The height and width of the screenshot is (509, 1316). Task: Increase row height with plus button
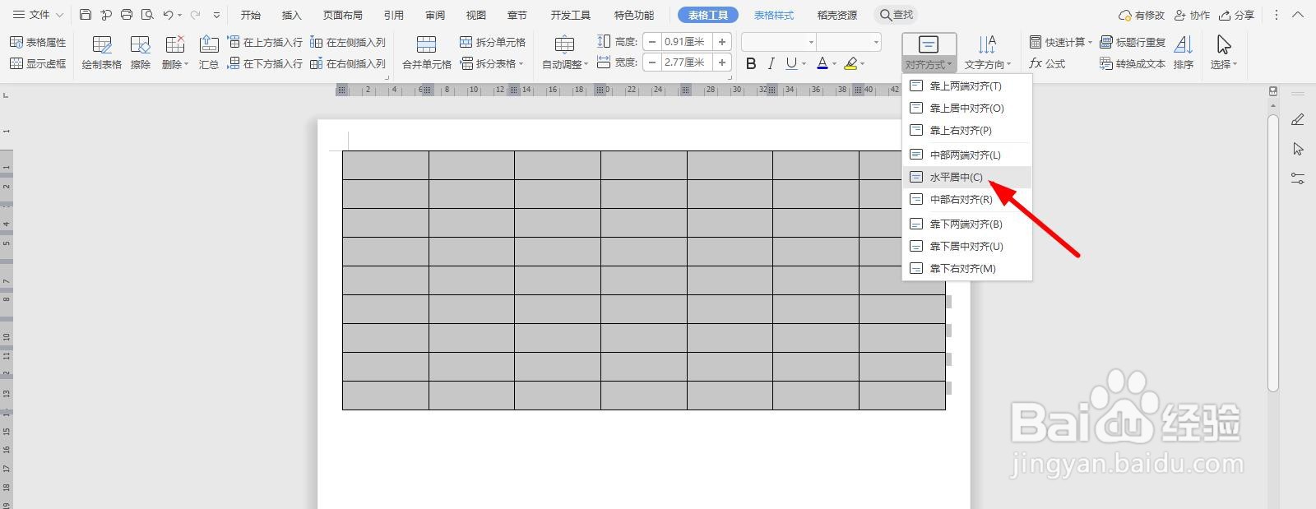pos(721,42)
